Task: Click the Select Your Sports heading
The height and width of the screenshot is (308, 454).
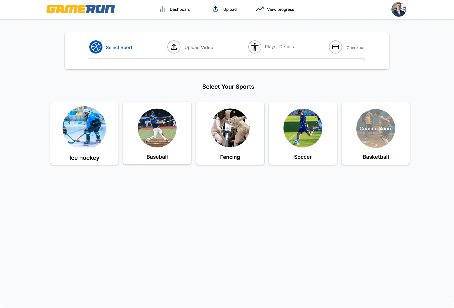Action: point(228,87)
